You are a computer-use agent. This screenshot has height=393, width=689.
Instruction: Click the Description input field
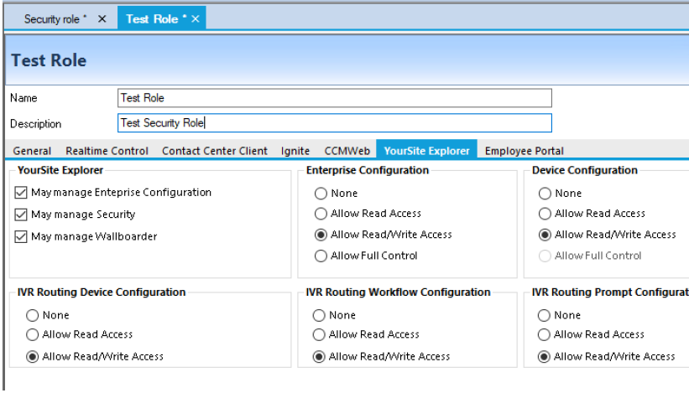point(335,123)
